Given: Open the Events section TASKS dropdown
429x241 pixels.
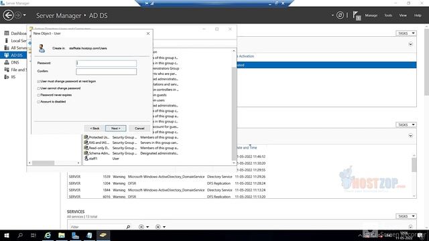Looking at the screenshot, I should [406, 125].
